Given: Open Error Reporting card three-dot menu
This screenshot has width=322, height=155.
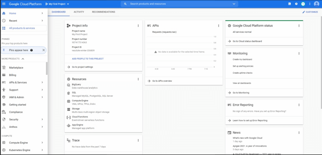Looking at the screenshot, I should tap(299, 105).
